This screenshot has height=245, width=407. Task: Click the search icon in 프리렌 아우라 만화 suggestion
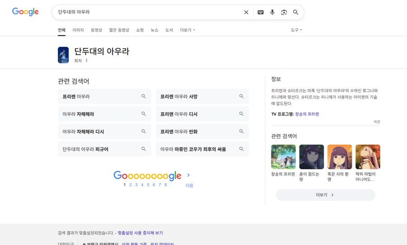pos(241,132)
